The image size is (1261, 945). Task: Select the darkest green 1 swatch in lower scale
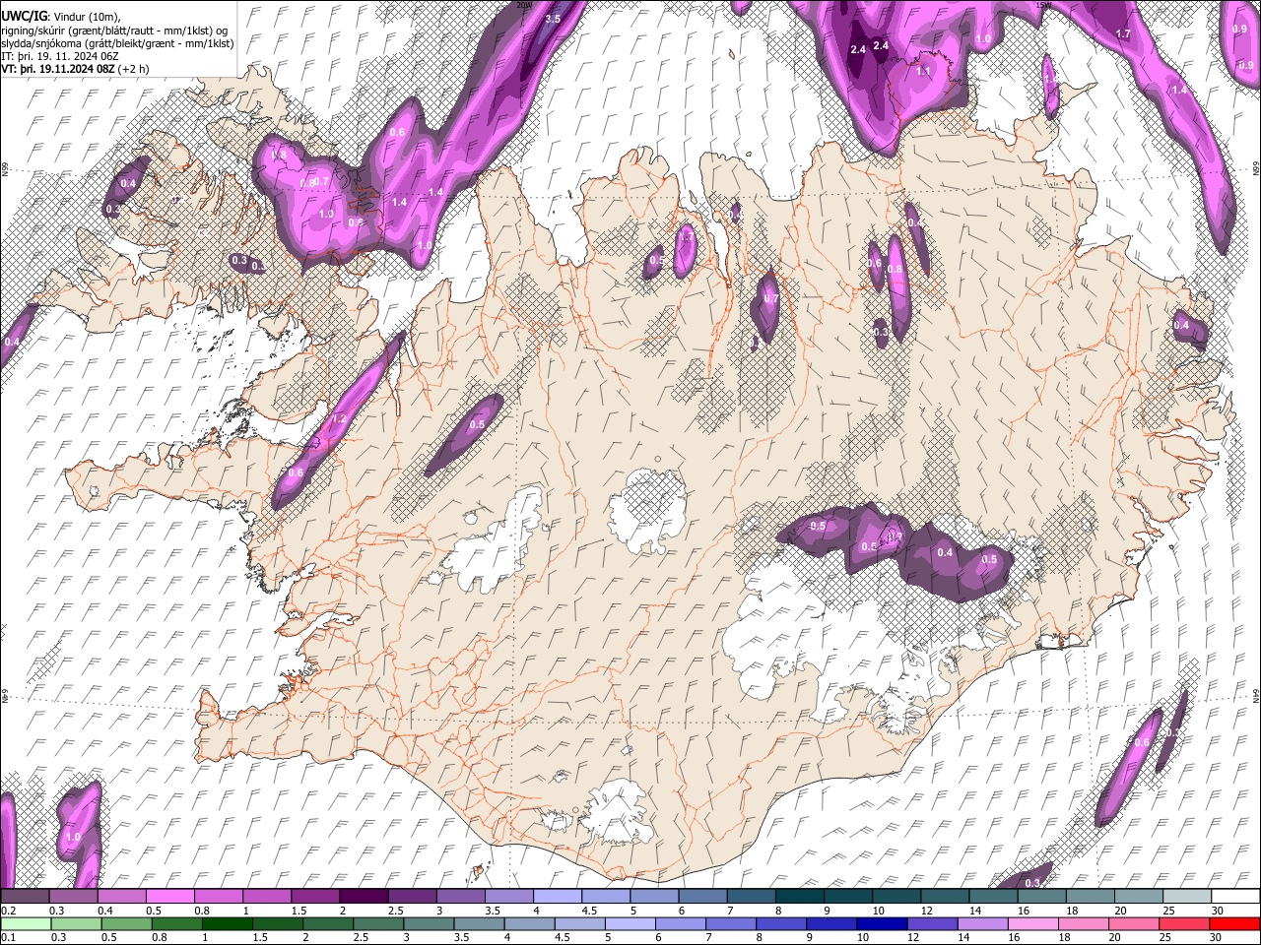(x=228, y=923)
